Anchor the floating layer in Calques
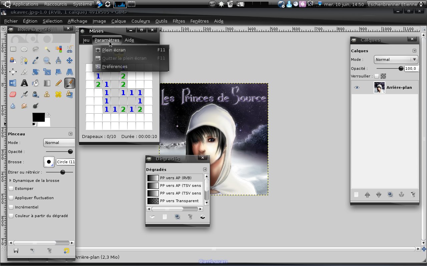The height and width of the screenshot is (266, 427). 401,195
